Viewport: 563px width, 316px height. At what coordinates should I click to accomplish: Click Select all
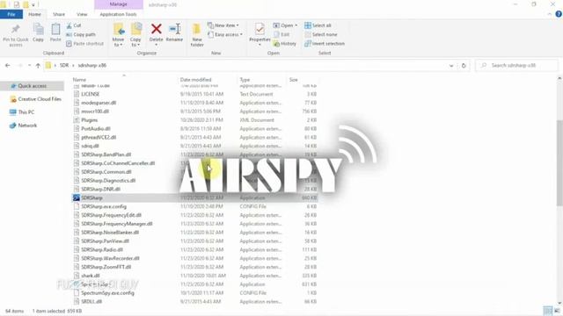tap(318, 25)
